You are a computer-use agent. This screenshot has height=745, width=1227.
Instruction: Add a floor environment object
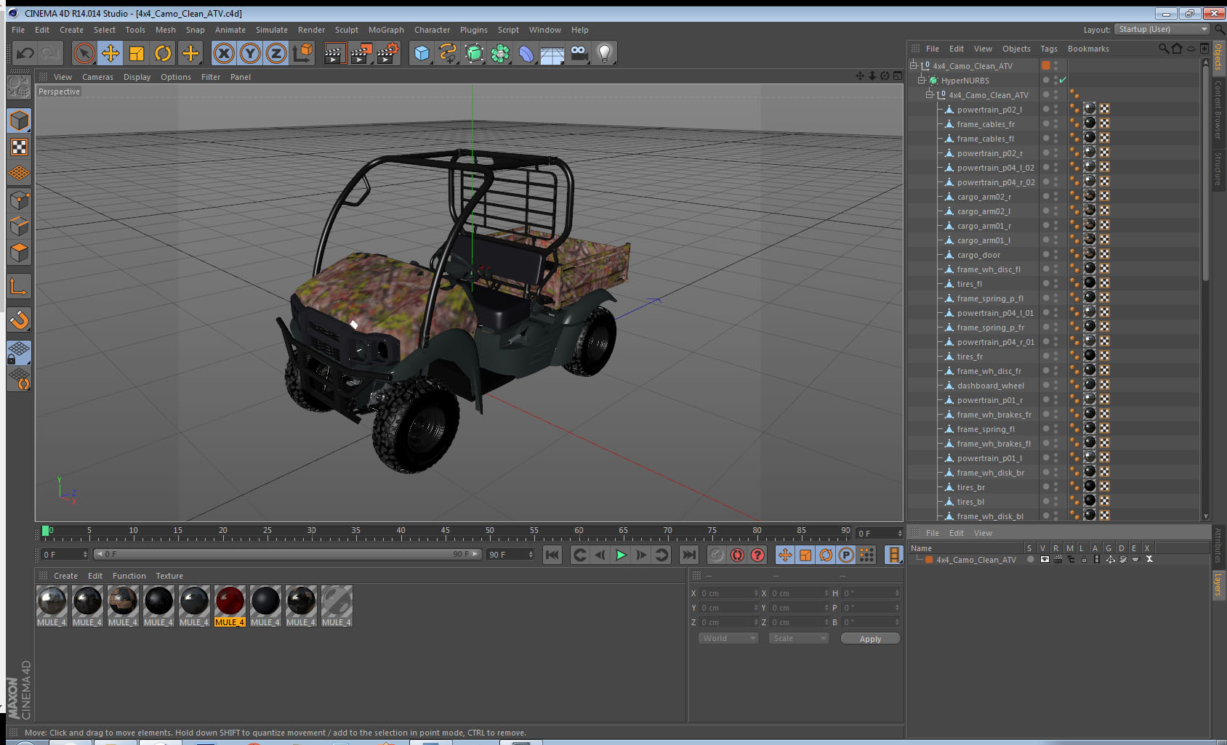pyautogui.click(x=552, y=53)
